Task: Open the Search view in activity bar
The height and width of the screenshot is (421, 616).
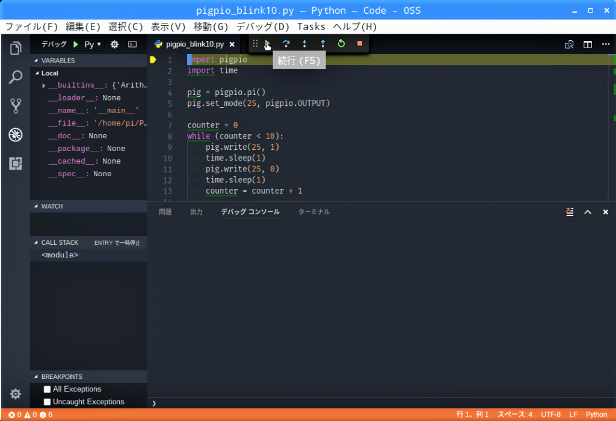Action: pos(16,77)
